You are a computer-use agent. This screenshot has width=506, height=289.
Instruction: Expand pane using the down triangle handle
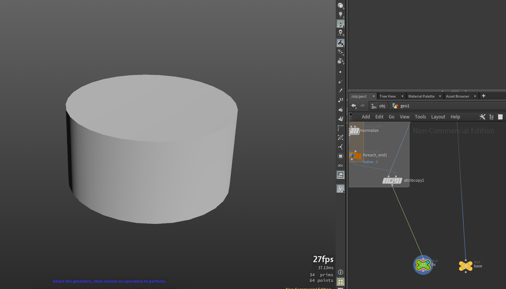[x=466, y=91]
